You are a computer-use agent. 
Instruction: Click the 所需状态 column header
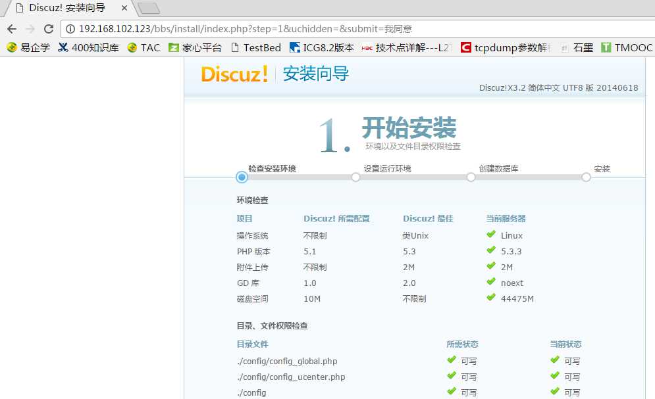coord(462,344)
